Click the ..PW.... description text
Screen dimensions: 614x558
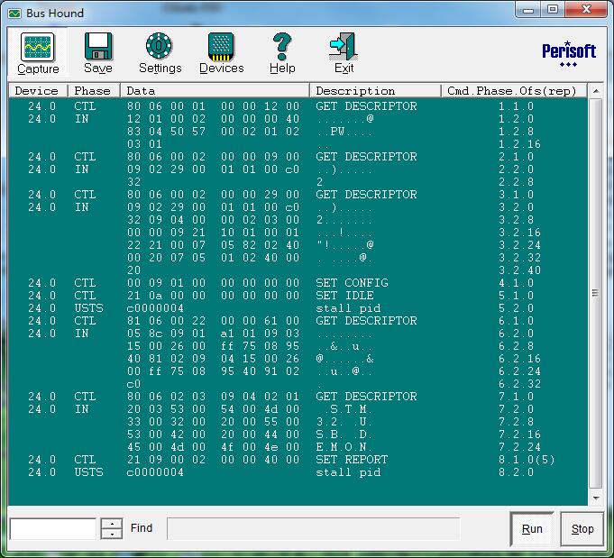coord(344,132)
